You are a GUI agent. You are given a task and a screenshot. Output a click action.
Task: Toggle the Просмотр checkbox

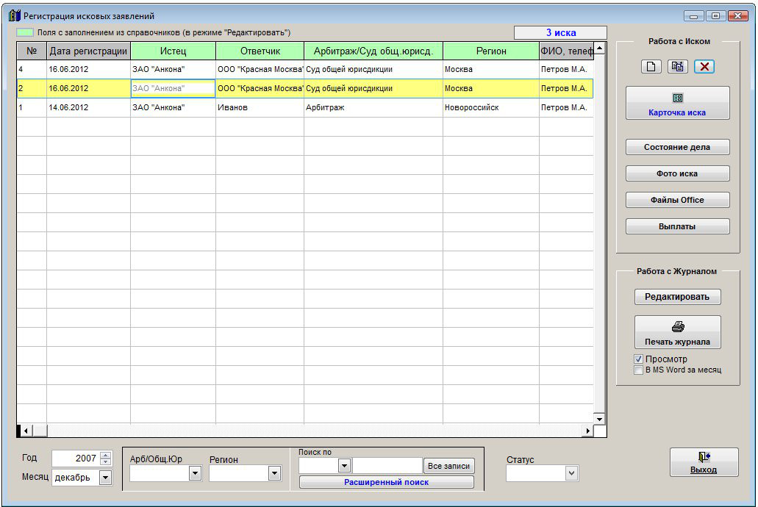(638, 359)
